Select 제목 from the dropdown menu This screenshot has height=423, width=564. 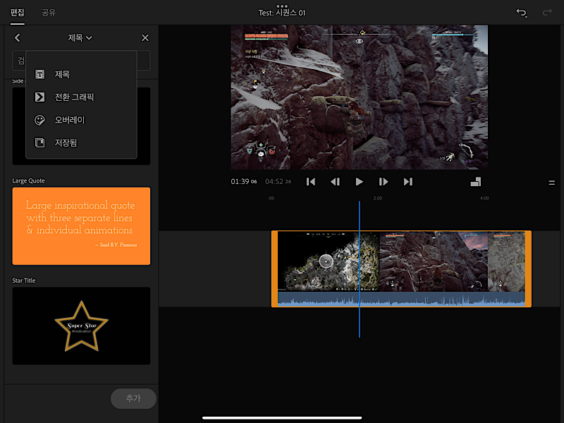[x=81, y=74]
